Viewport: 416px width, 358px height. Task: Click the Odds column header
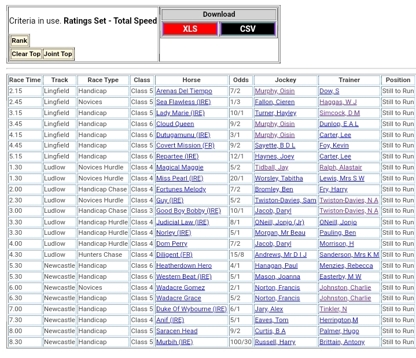[241, 80]
